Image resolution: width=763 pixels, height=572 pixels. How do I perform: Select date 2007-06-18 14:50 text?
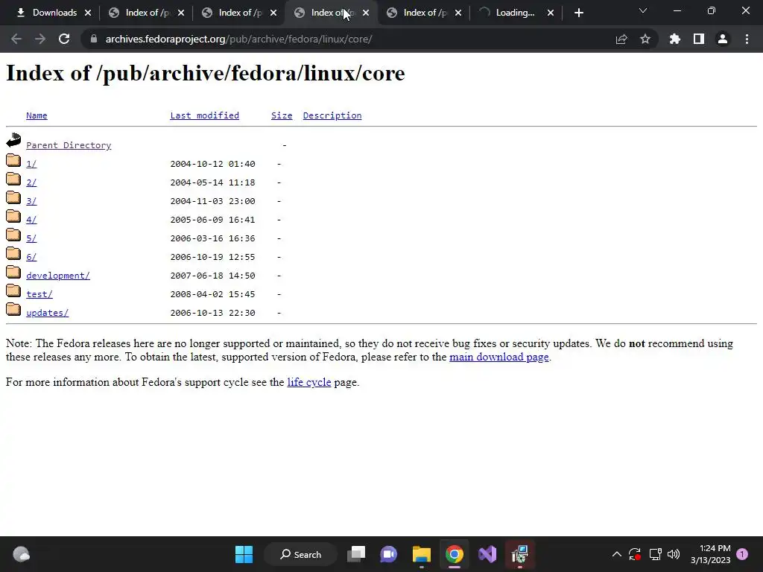pyautogui.click(x=212, y=276)
